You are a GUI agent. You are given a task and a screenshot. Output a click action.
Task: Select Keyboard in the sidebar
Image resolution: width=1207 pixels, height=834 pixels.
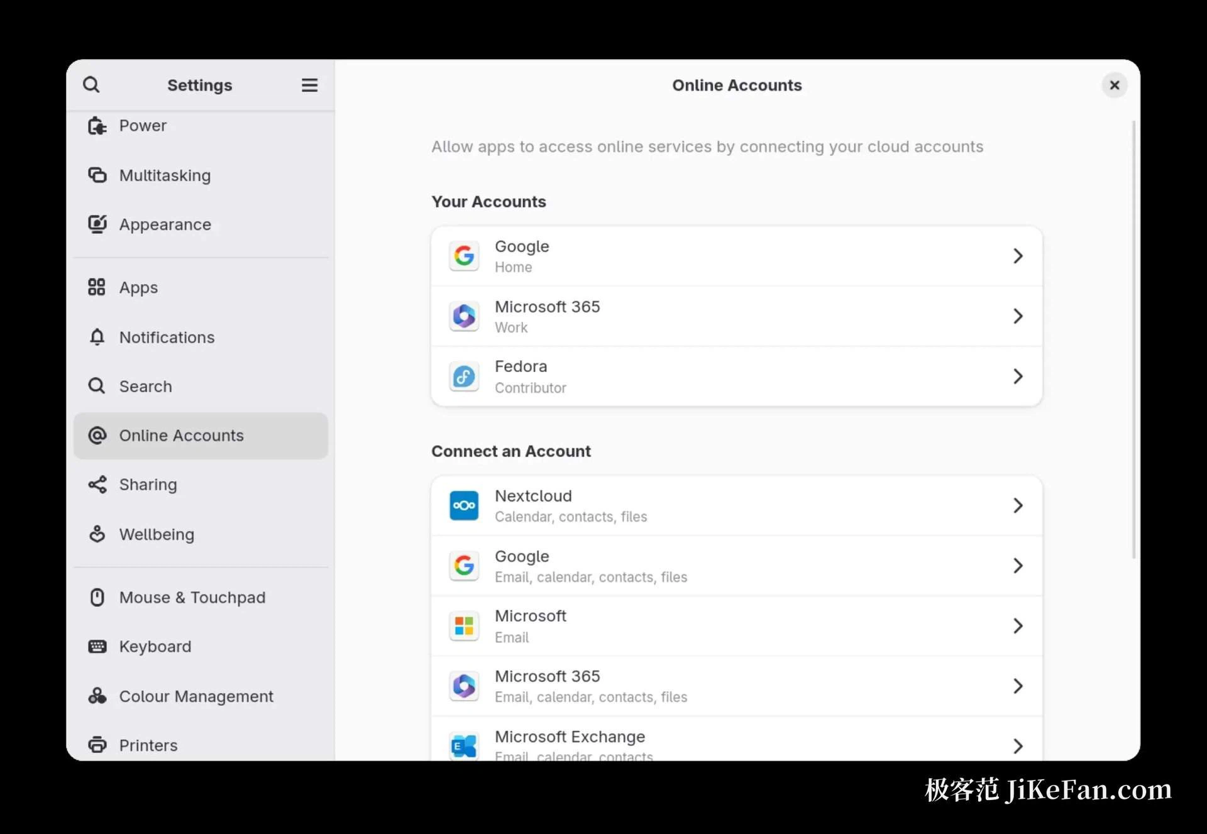pyautogui.click(x=201, y=646)
